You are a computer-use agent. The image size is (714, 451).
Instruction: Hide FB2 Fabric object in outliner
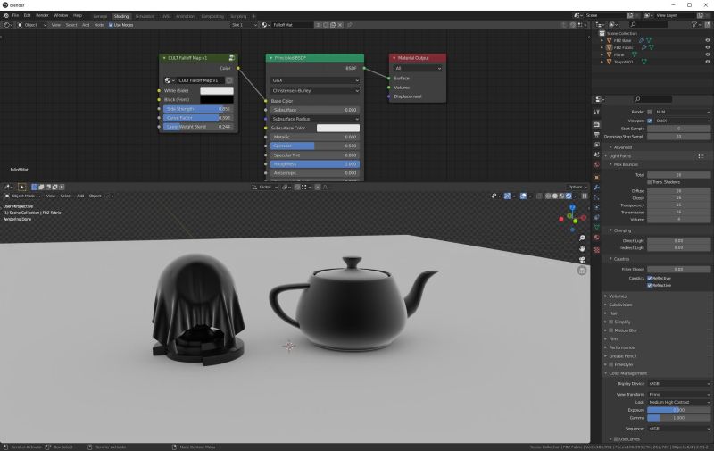707,47
